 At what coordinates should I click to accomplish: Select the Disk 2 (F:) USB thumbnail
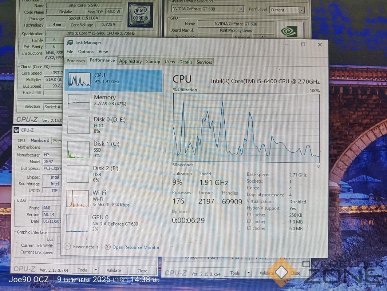(x=78, y=174)
